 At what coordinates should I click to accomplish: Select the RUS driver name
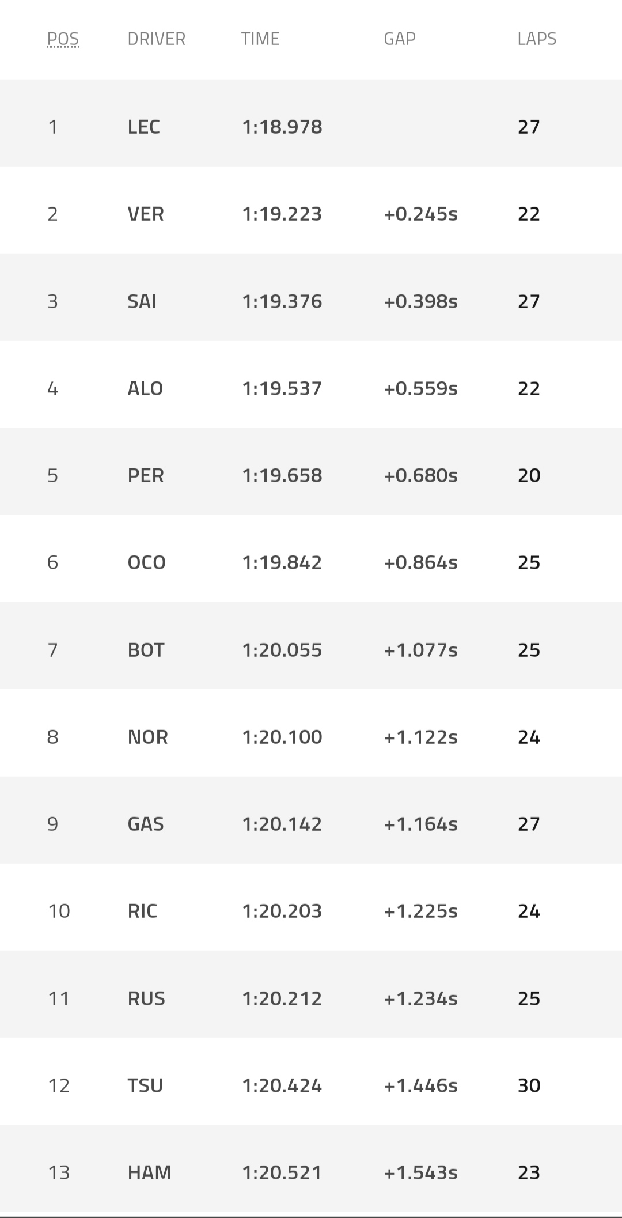click(x=146, y=998)
